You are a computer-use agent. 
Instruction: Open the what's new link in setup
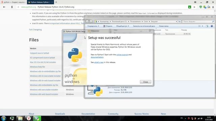(99, 62)
